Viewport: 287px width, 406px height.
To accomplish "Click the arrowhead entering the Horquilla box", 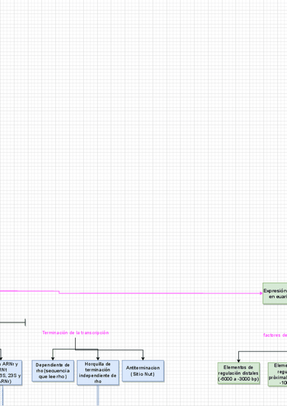I will (98, 358).
